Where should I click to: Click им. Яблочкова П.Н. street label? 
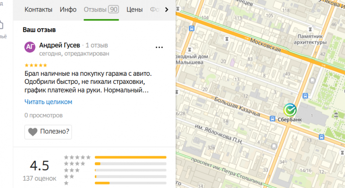tap(218, 134)
